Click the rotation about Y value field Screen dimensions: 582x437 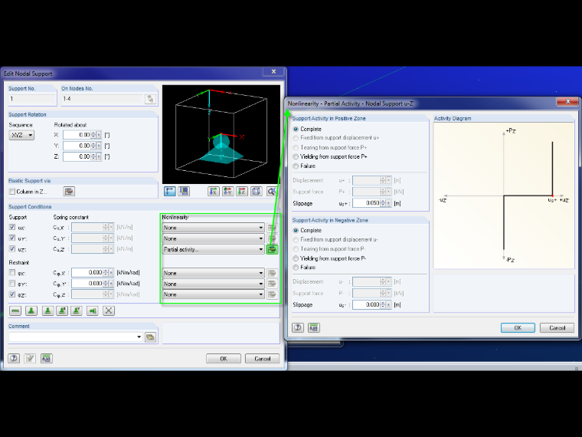(77, 146)
